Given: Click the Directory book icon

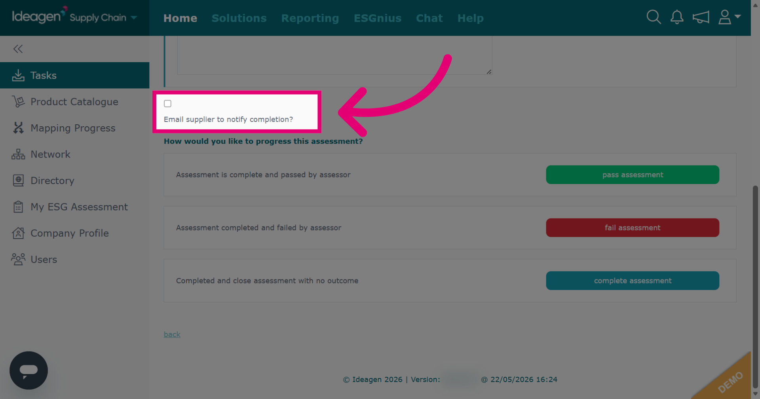Looking at the screenshot, I should tap(18, 180).
